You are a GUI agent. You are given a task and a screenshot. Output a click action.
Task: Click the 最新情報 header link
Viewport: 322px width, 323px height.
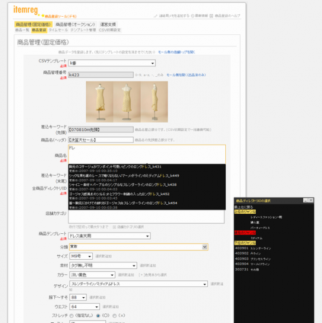pyautogui.click(x=201, y=16)
